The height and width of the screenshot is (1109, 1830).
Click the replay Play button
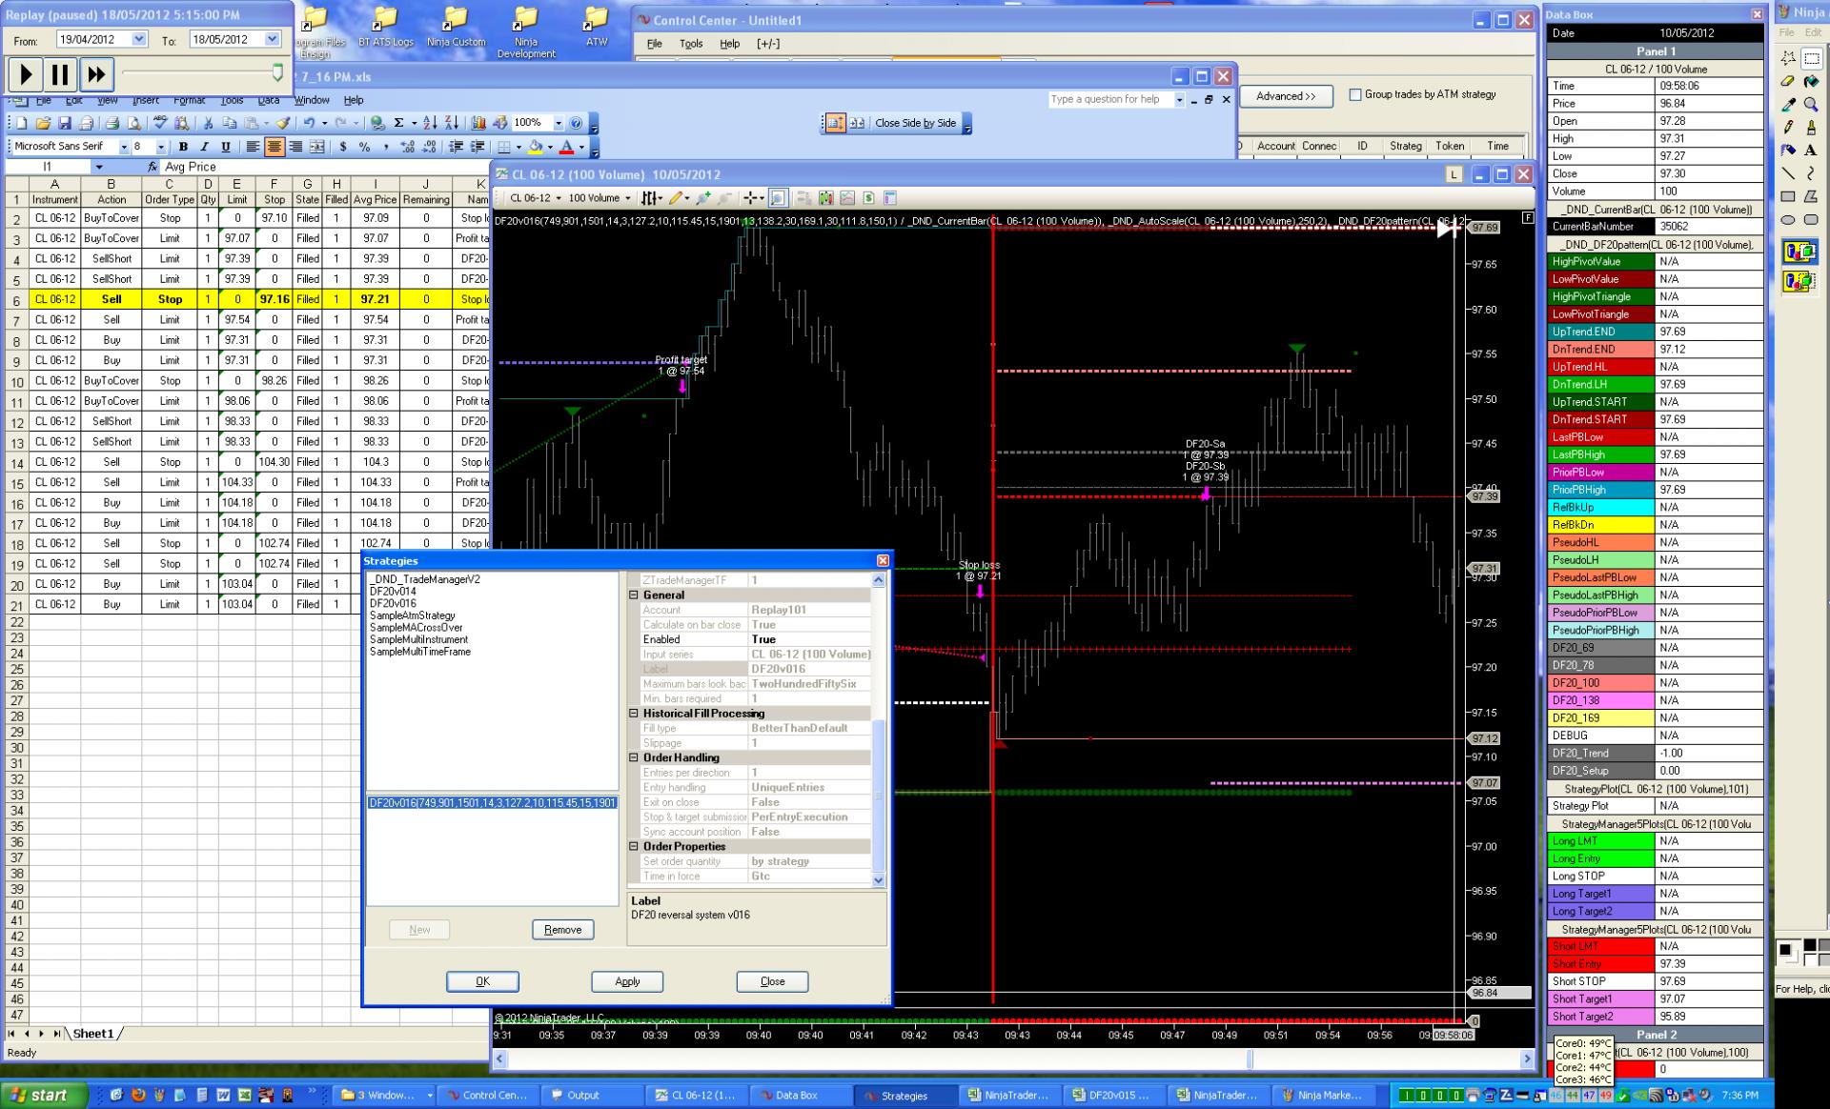[x=26, y=74]
